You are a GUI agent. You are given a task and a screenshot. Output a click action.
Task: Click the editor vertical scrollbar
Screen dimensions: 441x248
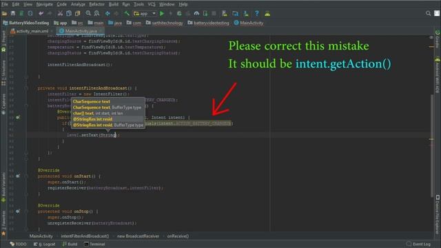[x=432, y=146]
